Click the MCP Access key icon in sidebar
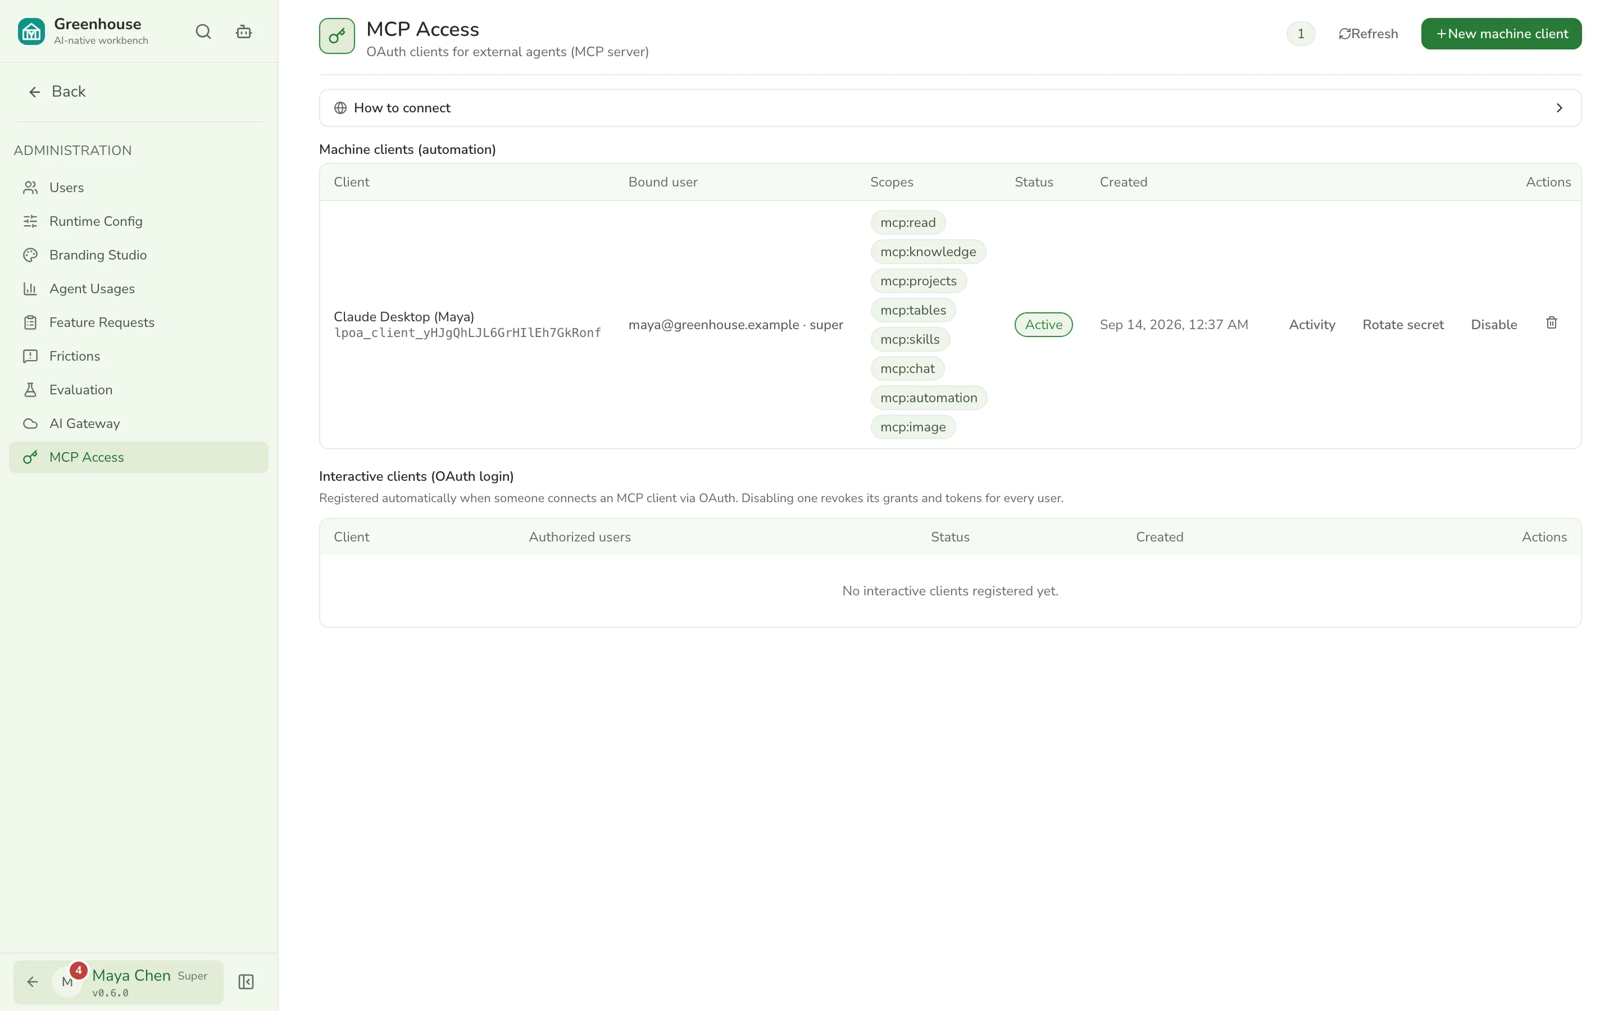This screenshot has height=1011, width=1618. [x=30, y=457]
